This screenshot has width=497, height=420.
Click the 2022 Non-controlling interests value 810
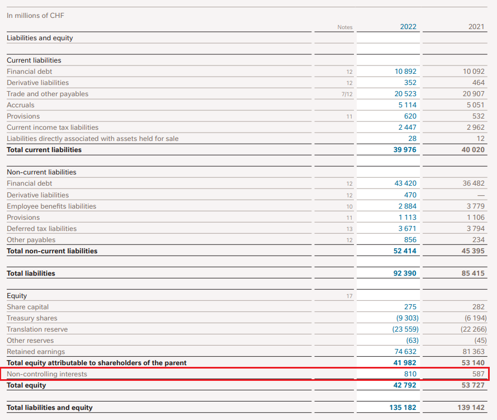pos(410,374)
